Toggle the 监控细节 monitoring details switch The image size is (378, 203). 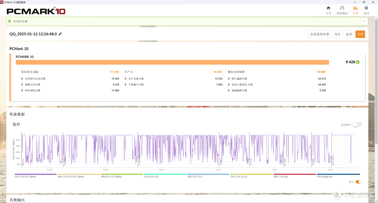pyautogui.click(x=357, y=125)
